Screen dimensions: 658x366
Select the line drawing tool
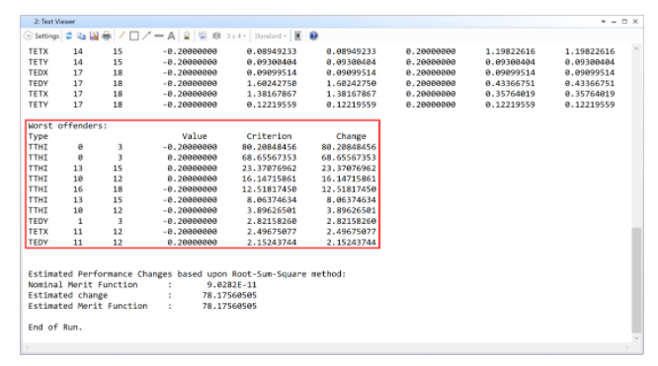coord(159,37)
